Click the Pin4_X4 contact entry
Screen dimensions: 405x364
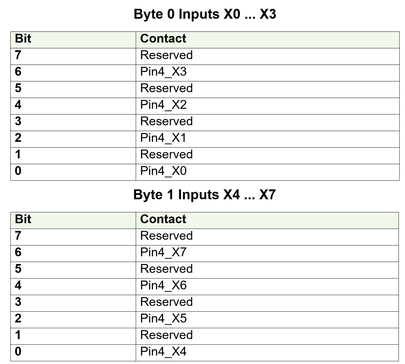click(163, 352)
